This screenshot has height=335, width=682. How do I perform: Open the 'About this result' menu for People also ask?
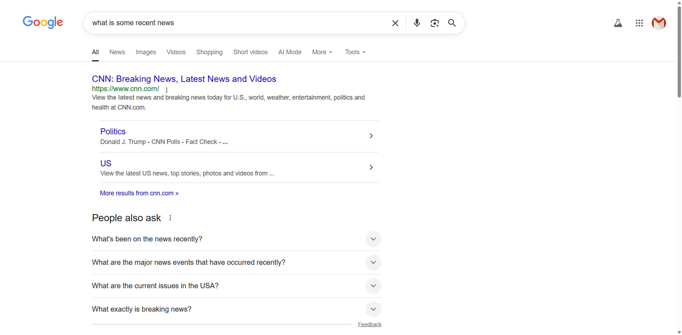click(170, 218)
